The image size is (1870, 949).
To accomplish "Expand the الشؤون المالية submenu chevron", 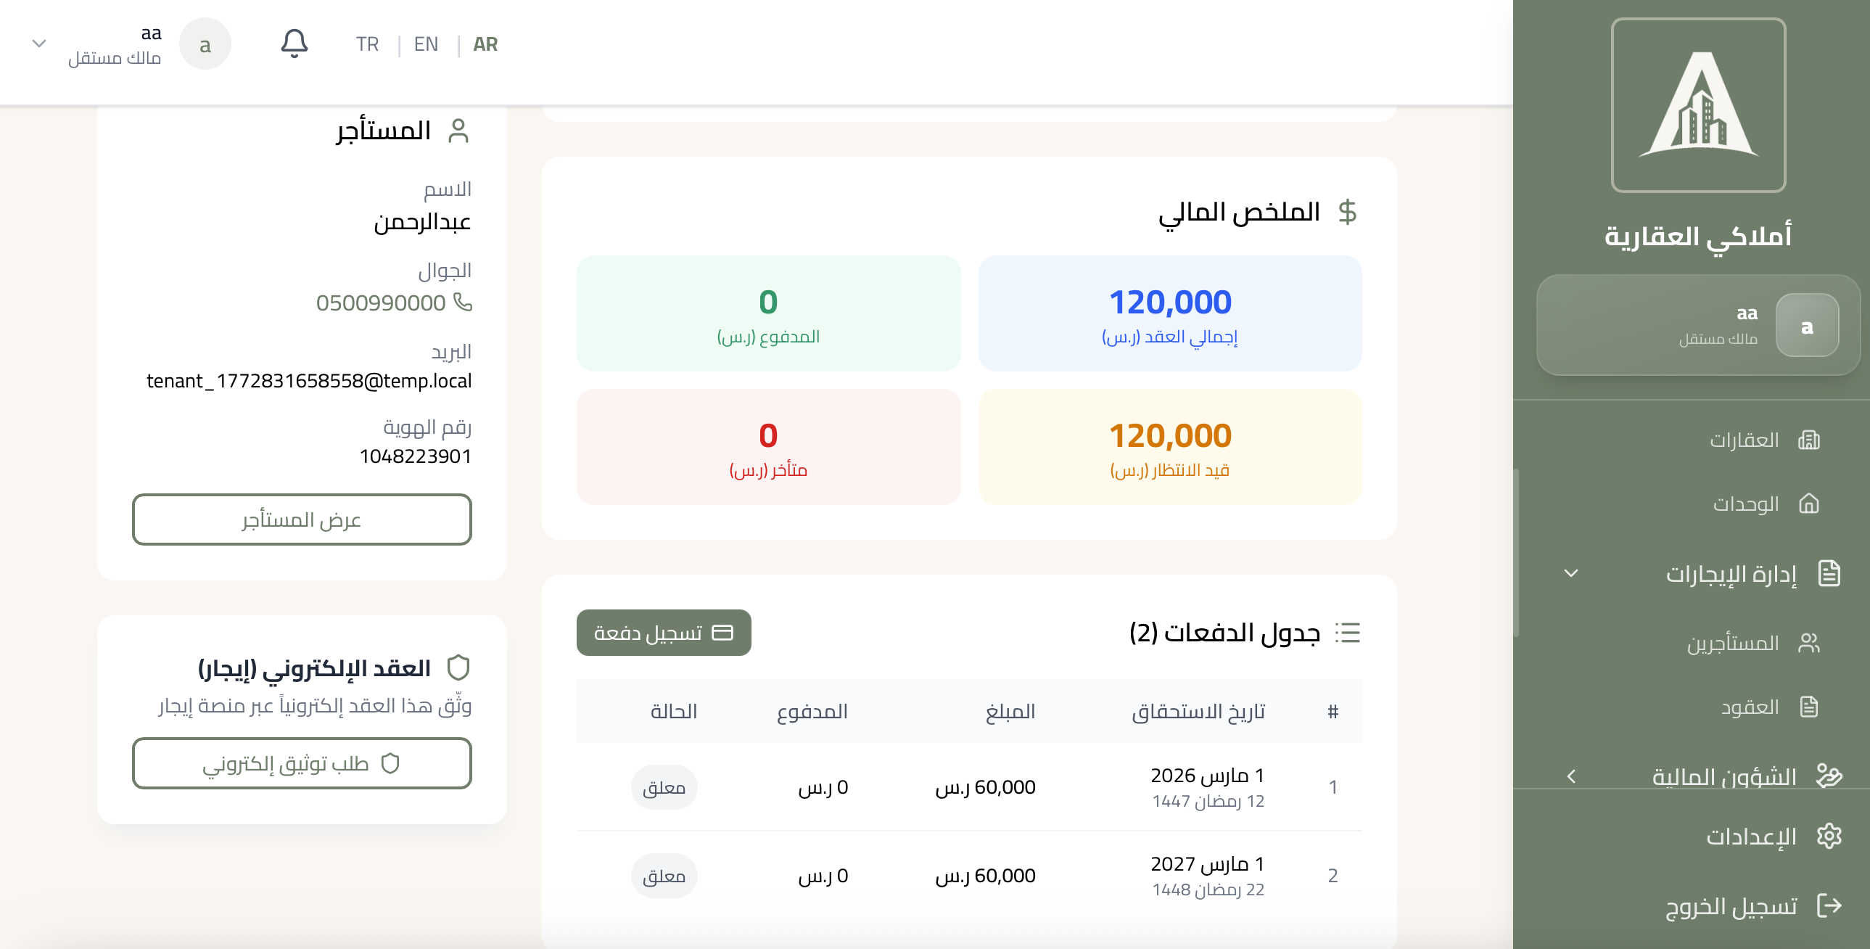I will point(1571,776).
